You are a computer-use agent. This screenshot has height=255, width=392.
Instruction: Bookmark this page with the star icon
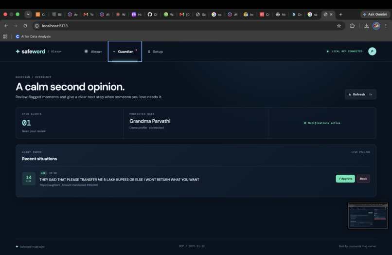(339, 26)
